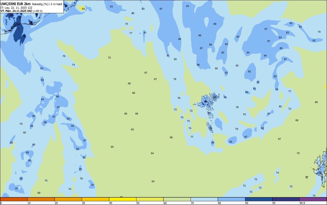
Task: Click the map title "UWC/DINI EUR 2km"
Action: 15,4
